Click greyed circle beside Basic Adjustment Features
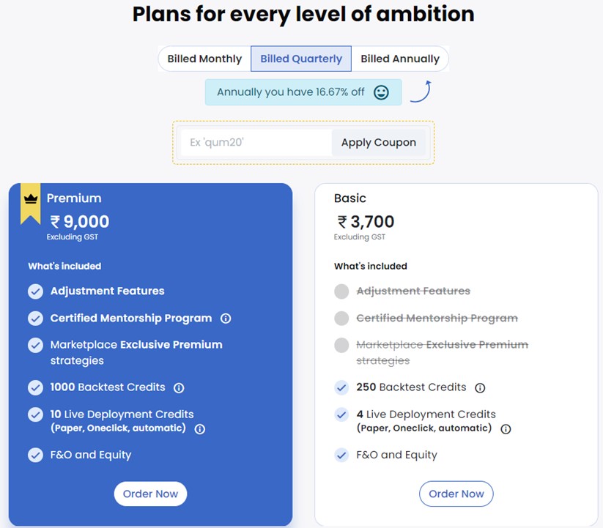The height and width of the screenshot is (528, 603). [x=341, y=291]
